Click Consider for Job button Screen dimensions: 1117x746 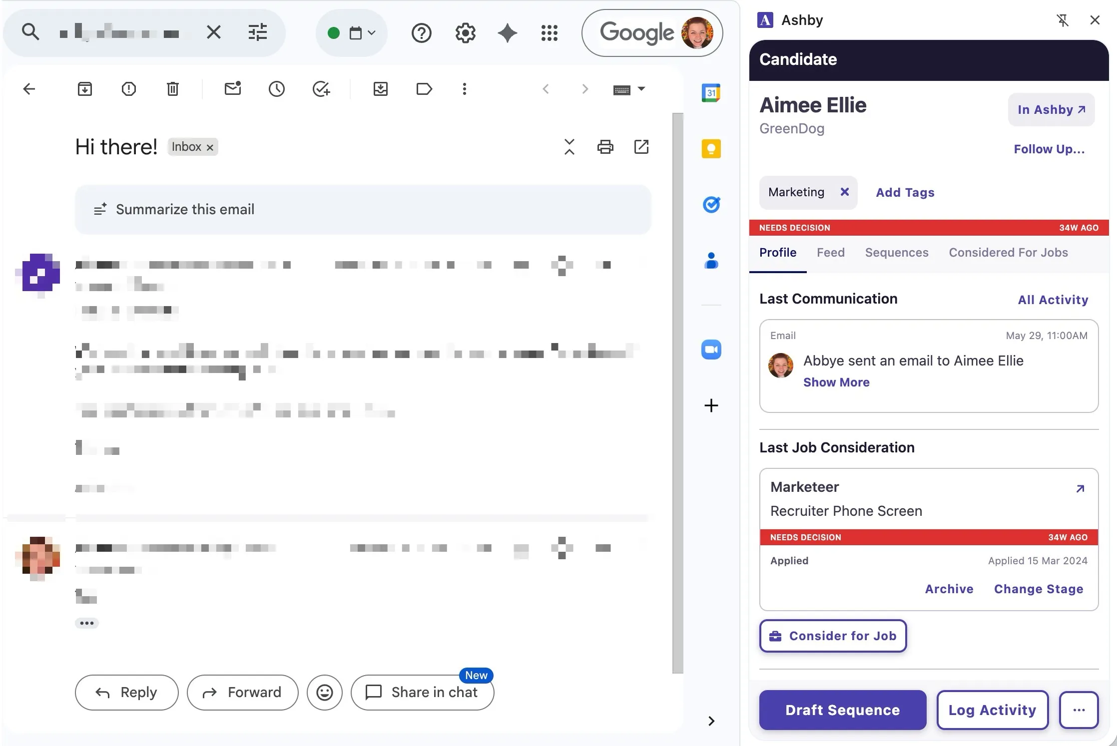click(x=833, y=636)
